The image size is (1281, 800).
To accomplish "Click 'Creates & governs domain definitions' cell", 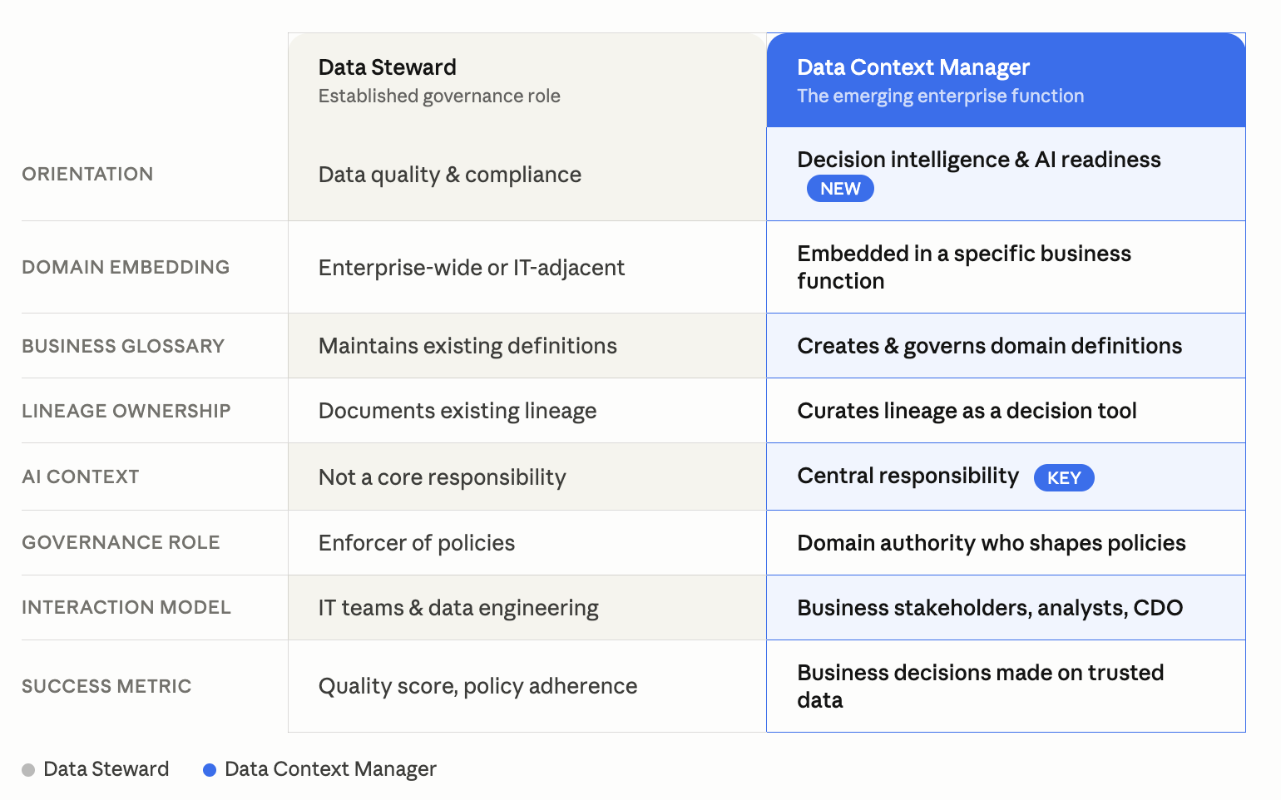I will pos(989,347).
